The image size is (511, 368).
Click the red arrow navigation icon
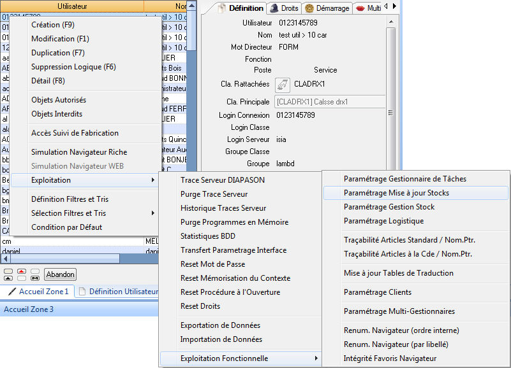pyautogui.click(x=22, y=271)
